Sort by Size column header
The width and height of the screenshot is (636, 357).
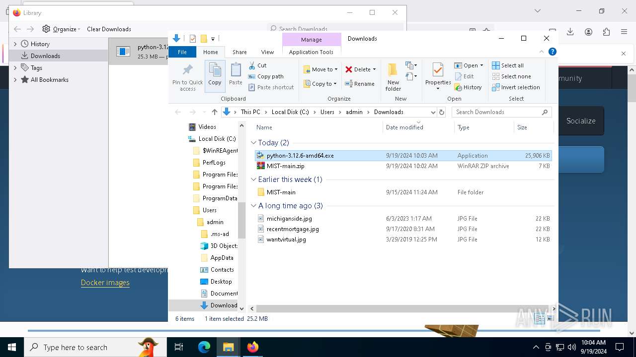533,127
